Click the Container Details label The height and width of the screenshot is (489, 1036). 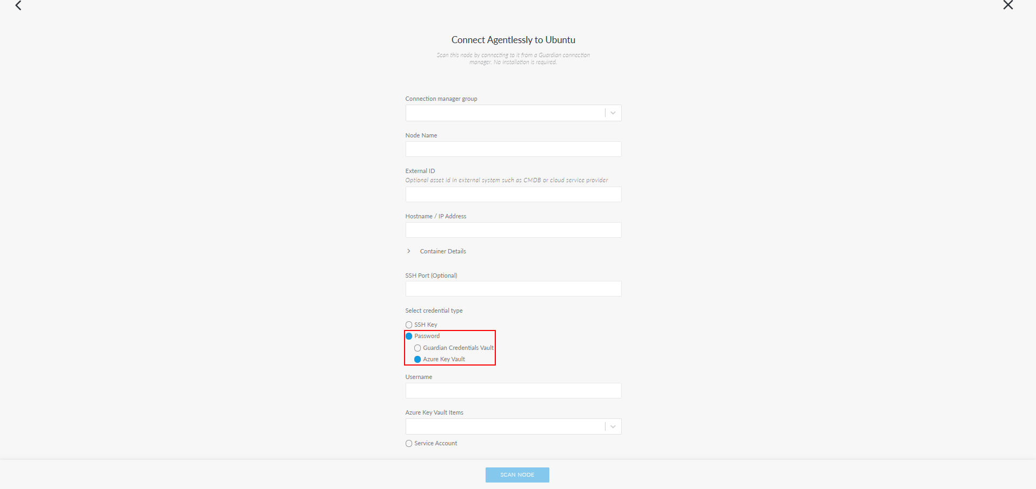[443, 251]
